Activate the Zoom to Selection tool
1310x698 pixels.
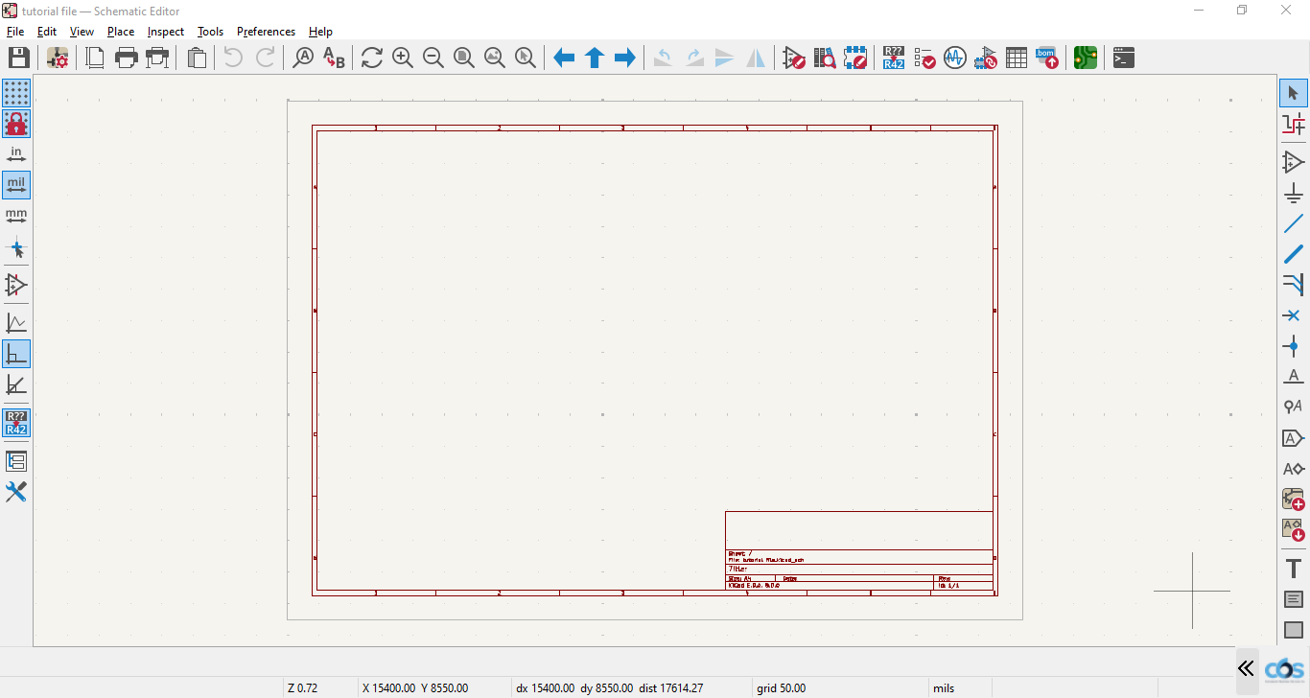pyautogui.click(x=526, y=58)
